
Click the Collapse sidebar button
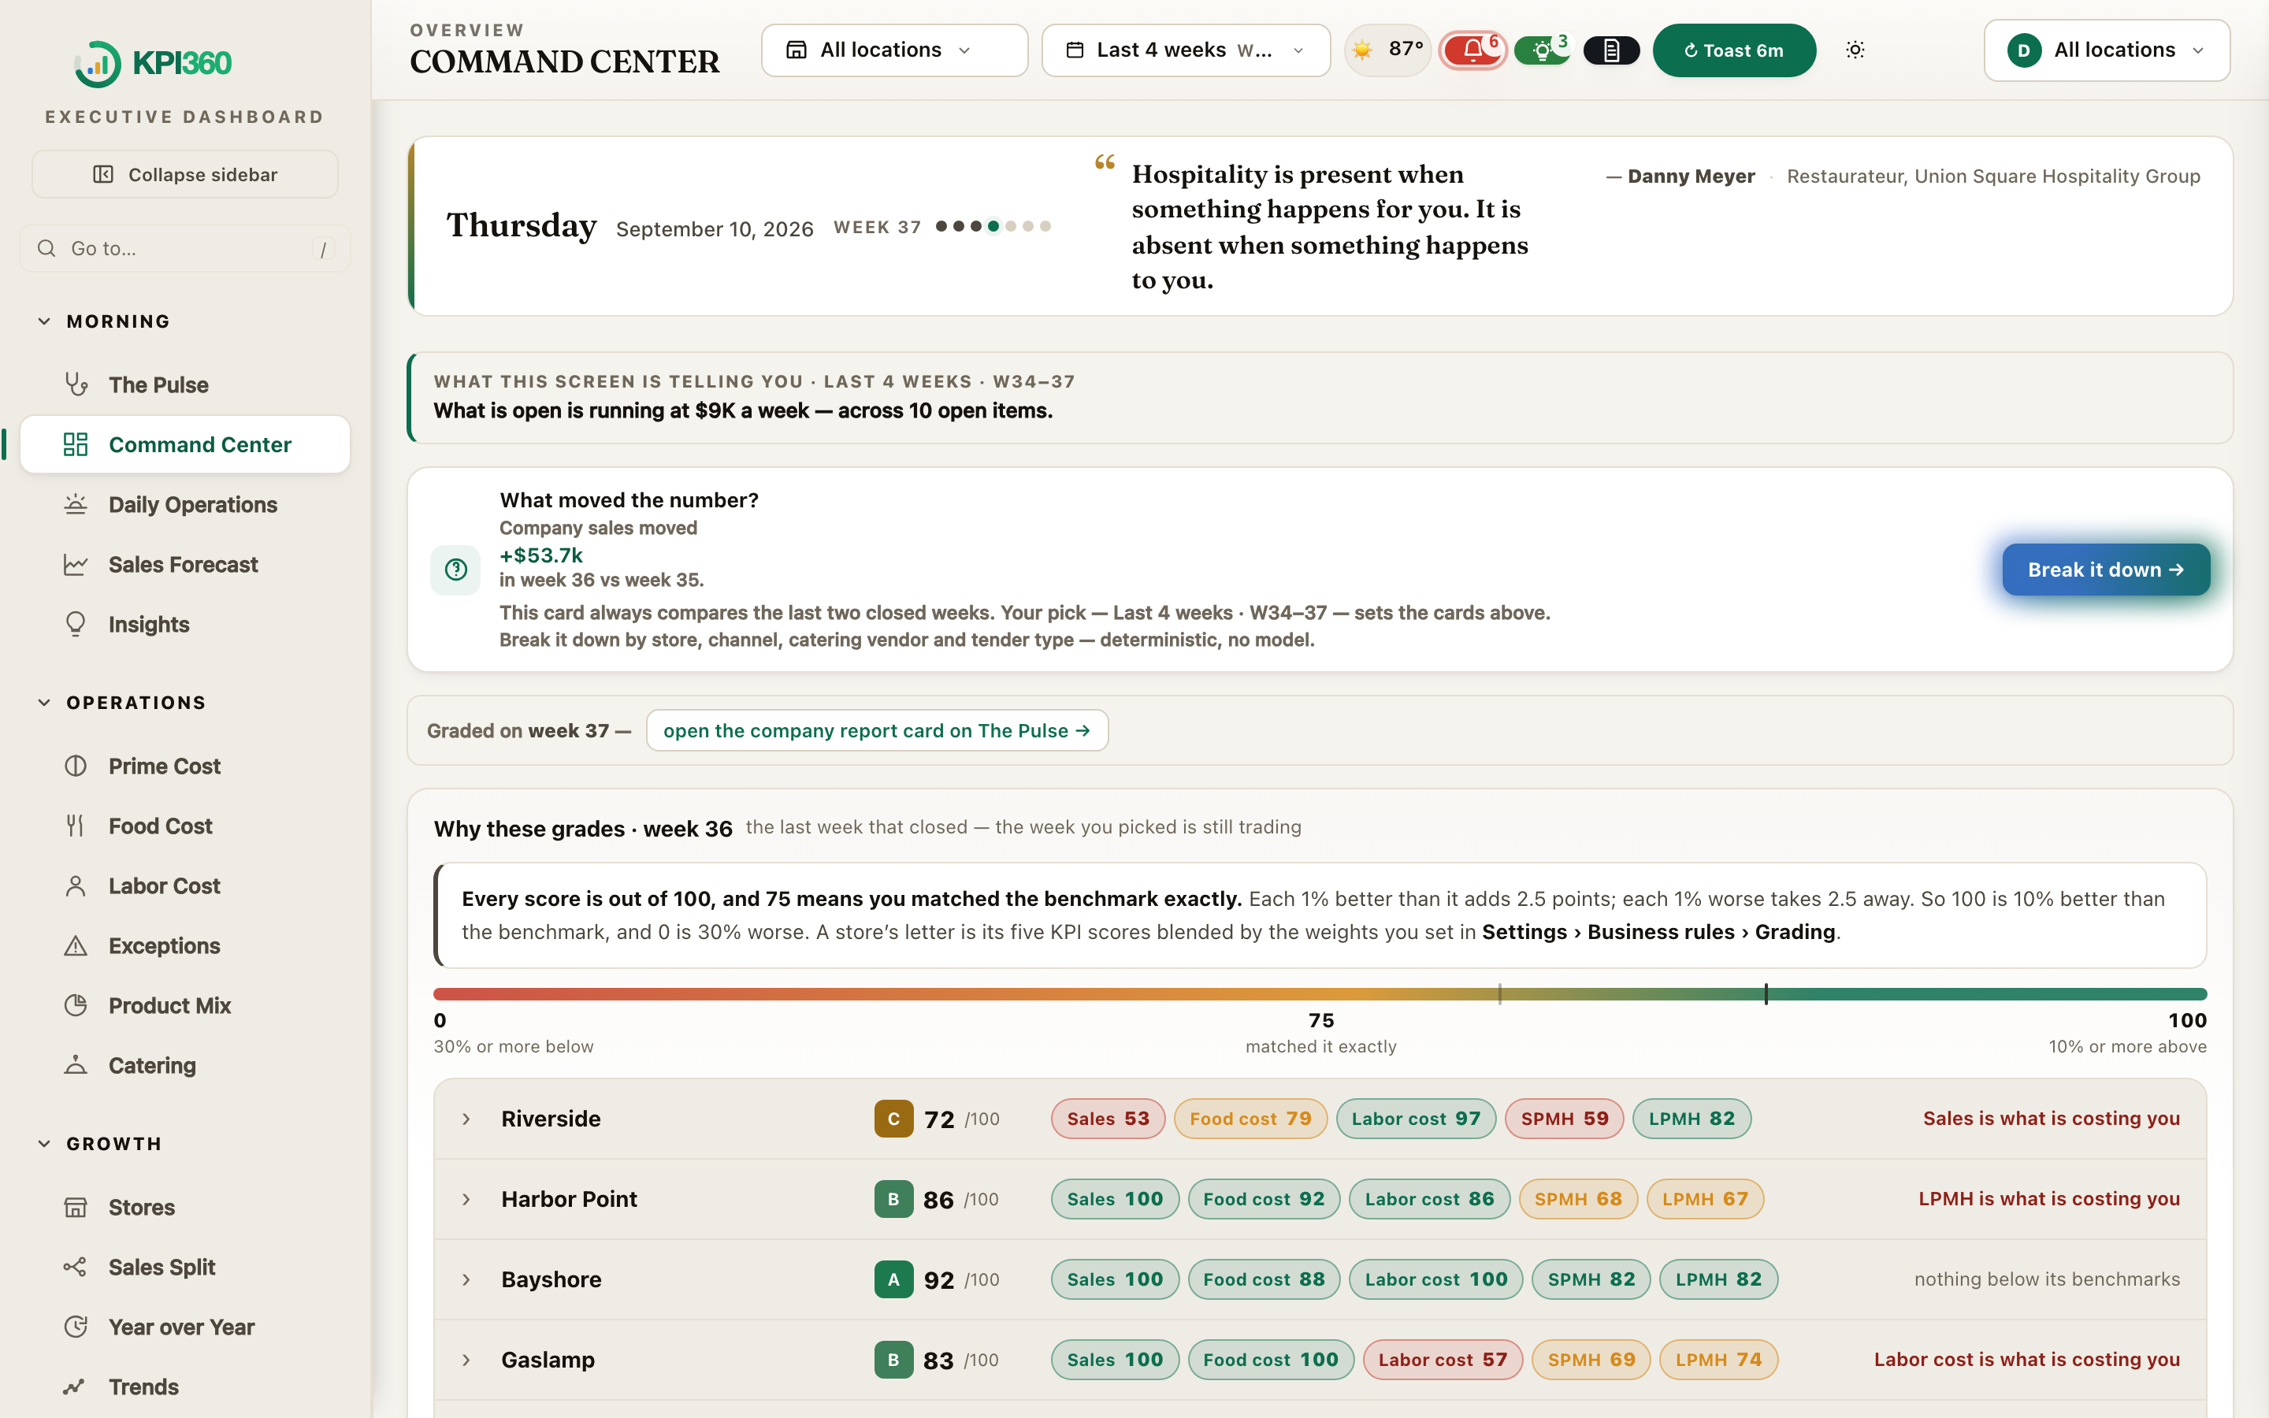click(184, 174)
